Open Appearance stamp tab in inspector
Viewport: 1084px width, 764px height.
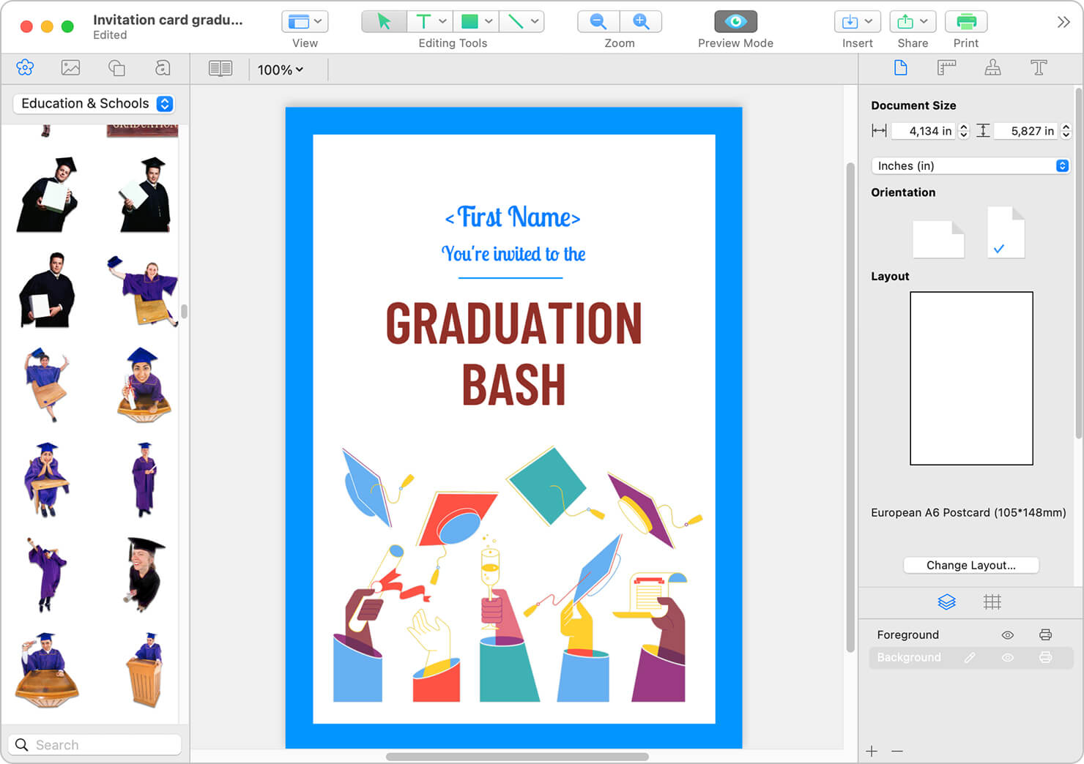992,68
